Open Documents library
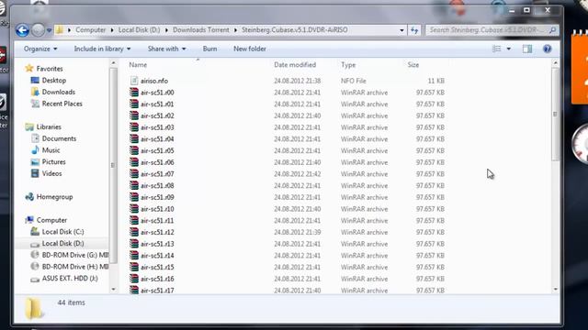Viewport: 588px width, 330px height. pos(59,138)
